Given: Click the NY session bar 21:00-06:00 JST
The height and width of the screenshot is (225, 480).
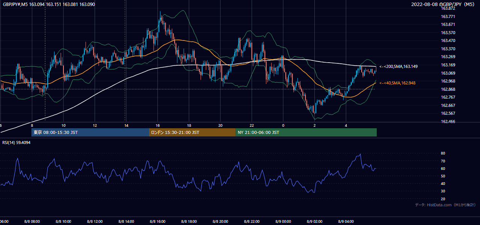Looking at the screenshot, I should 306,132.
